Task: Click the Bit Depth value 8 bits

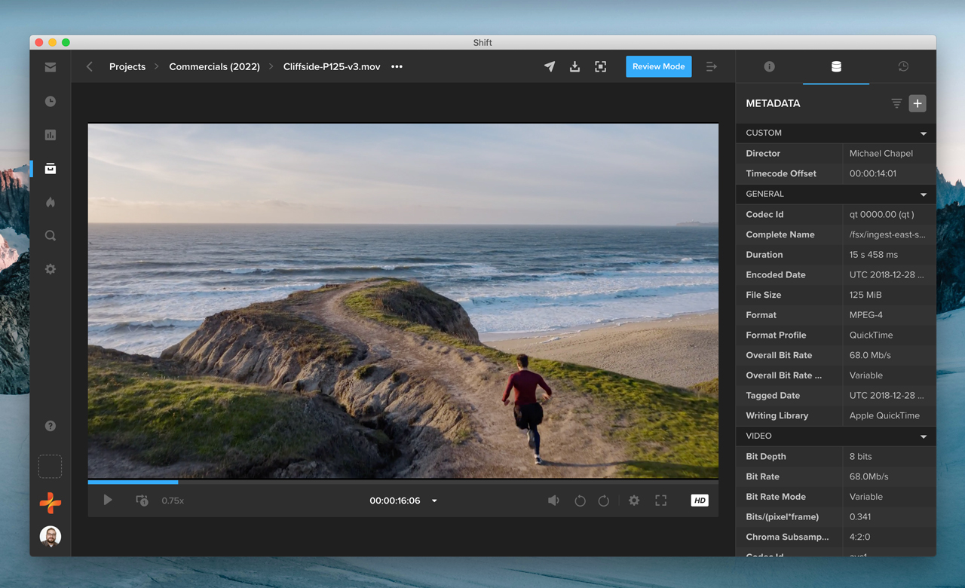Action: [x=860, y=456]
